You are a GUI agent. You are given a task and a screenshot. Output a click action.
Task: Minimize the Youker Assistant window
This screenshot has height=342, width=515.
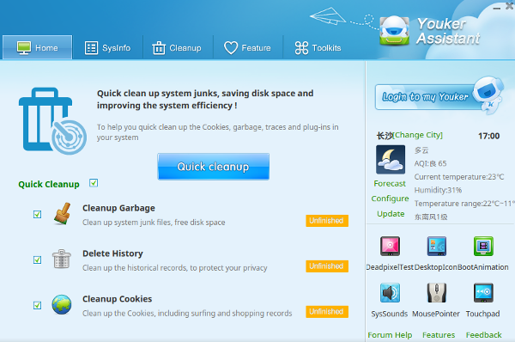pyautogui.click(x=497, y=8)
